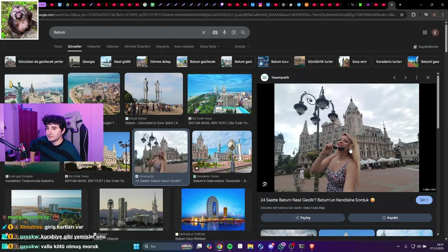This screenshot has width=448, height=252.
Task: Search by image with Google Lens
Action: pos(234,32)
